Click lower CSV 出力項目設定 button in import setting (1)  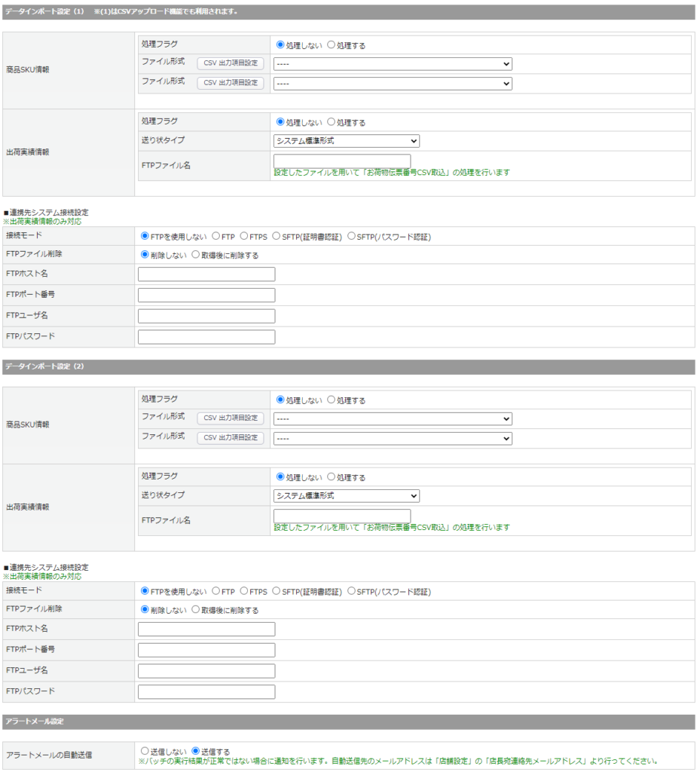231,83
